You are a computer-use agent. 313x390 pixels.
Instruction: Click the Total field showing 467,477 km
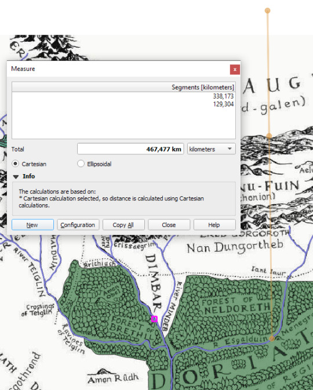[x=130, y=149]
